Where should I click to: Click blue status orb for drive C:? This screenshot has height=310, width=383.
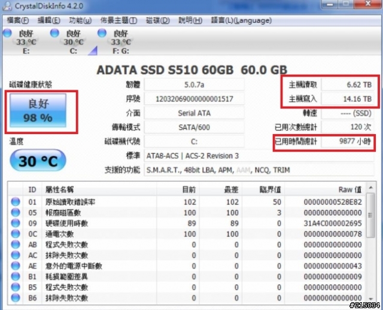point(54,33)
